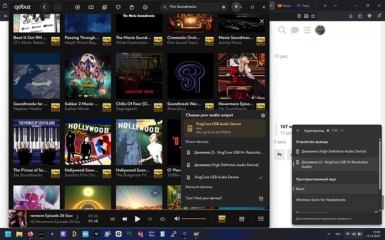Select Динамики (2- XingCore USB Hi-Resolutio... in Qobuz
385x240 pixels.
(225, 153)
